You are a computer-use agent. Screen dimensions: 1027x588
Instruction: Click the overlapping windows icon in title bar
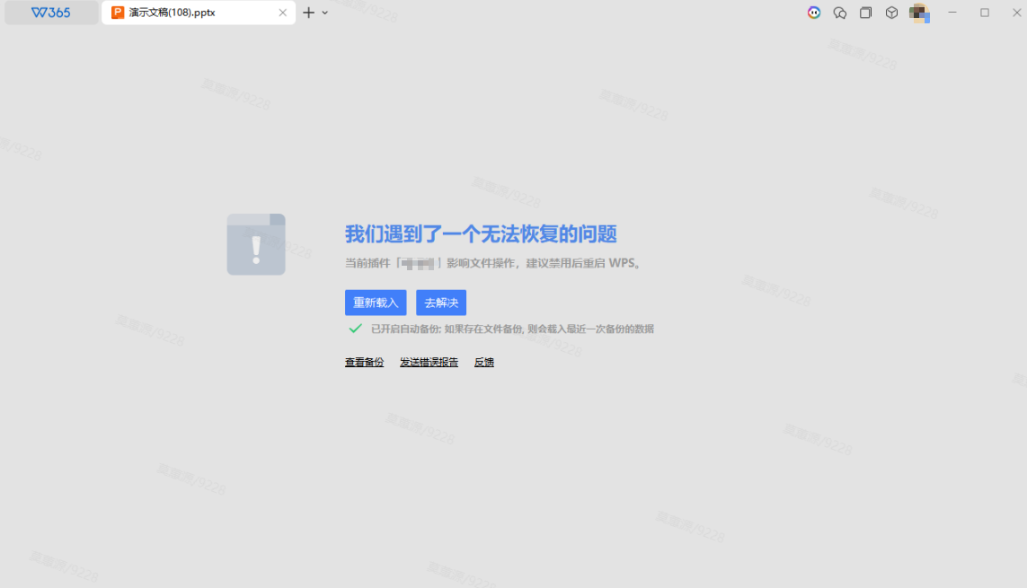pyautogui.click(x=865, y=13)
